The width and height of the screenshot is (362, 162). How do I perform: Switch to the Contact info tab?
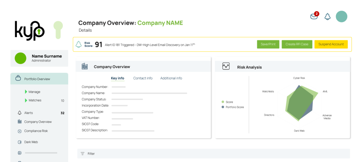pyautogui.click(x=143, y=78)
